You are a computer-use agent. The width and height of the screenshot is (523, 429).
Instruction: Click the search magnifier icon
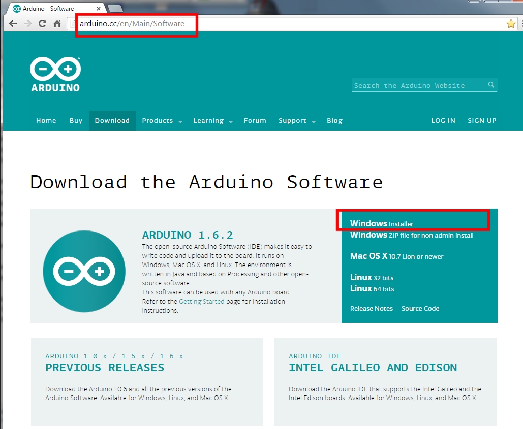(491, 85)
